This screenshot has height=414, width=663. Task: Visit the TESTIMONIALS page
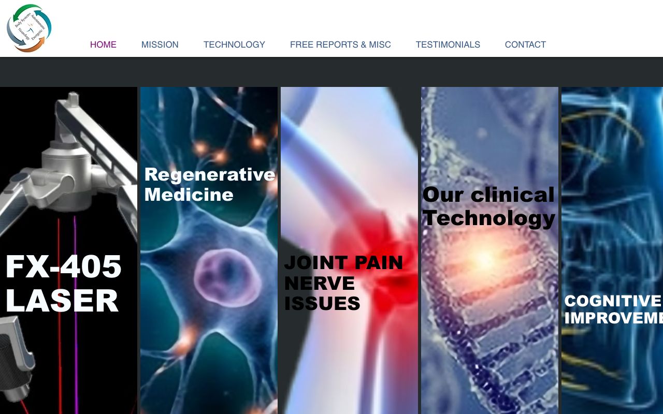click(x=448, y=45)
